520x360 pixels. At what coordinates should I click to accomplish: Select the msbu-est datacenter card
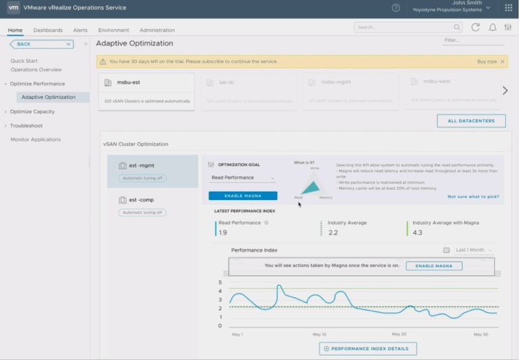coord(146,92)
